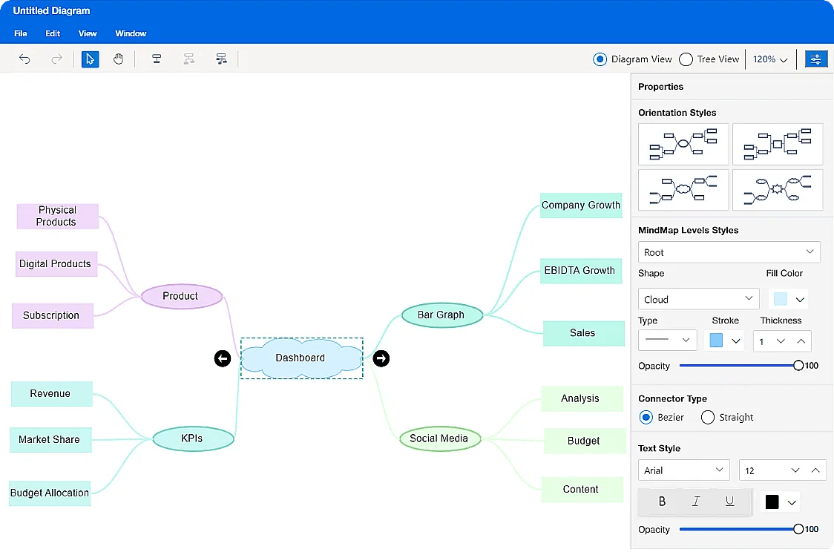Open the Properties panel via the sliders icon
Screen dimensions: 834x552
coord(815,59)
